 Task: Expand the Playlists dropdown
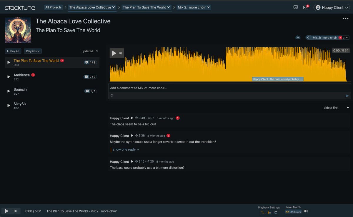point(33,51)
